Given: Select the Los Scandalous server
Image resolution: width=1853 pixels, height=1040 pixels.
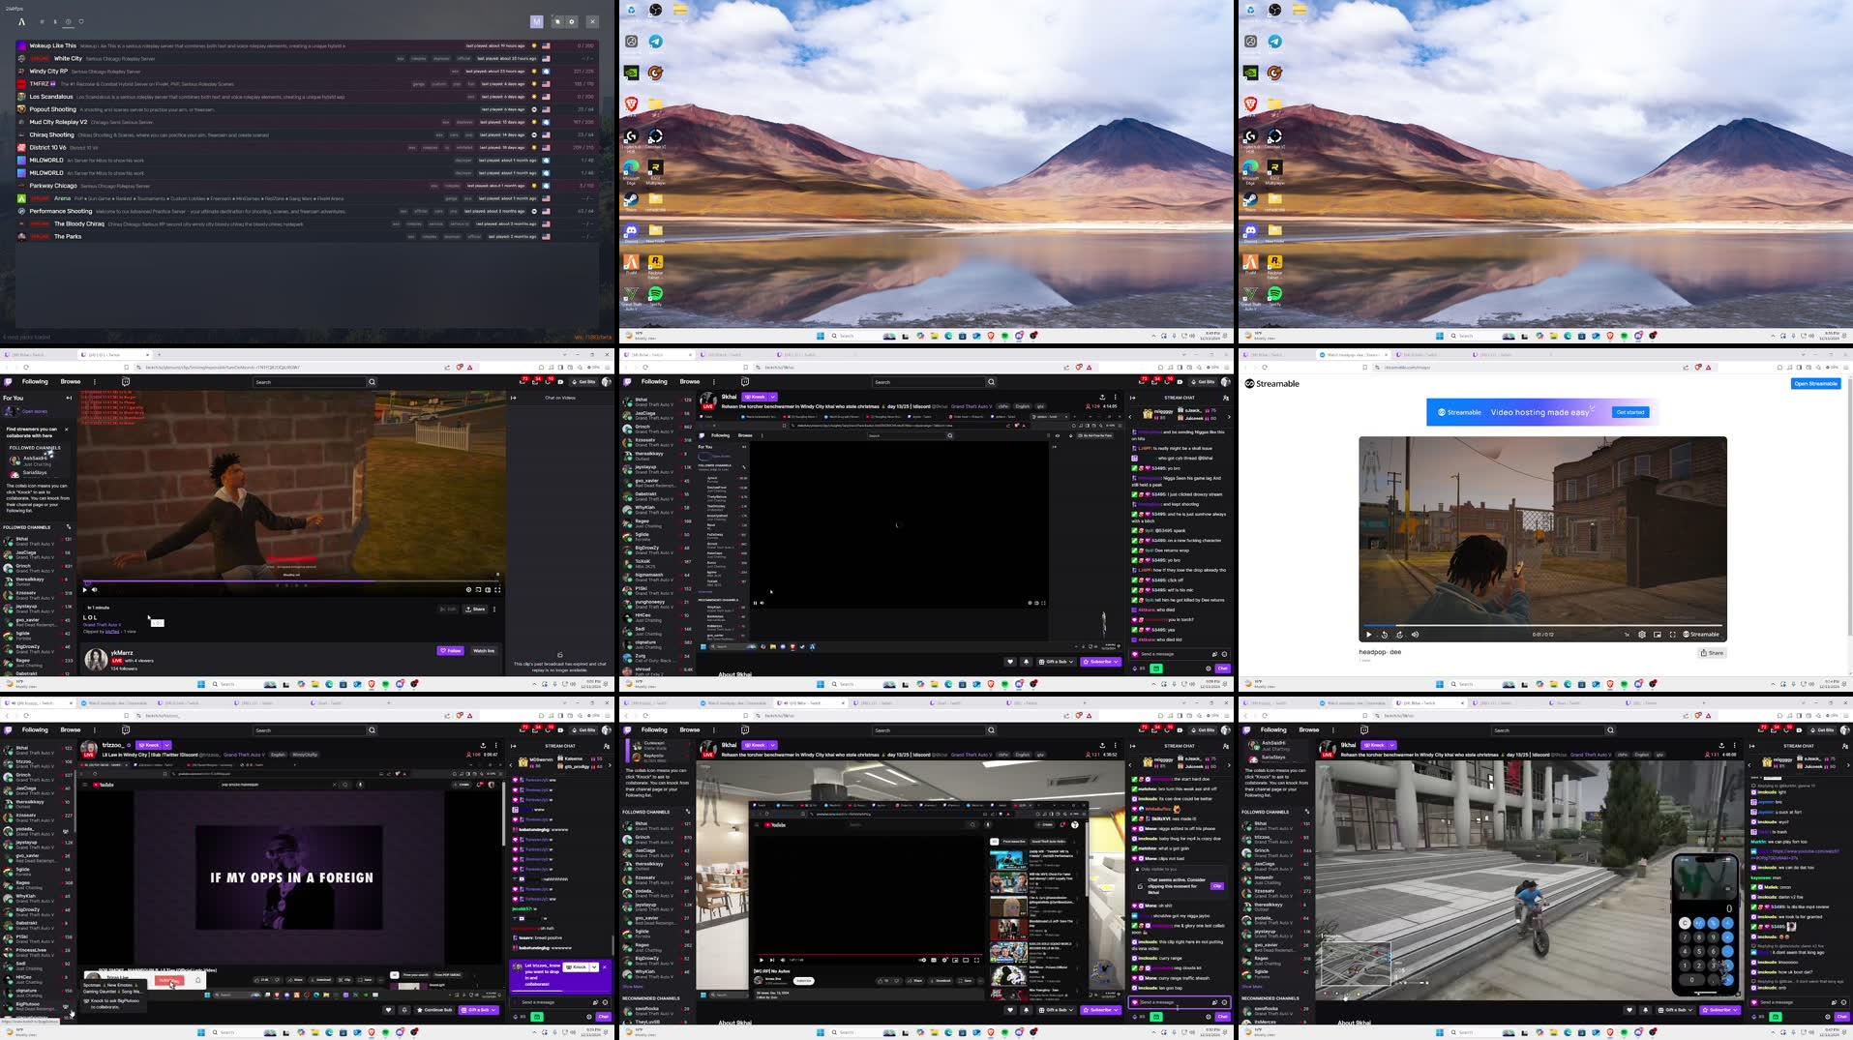Looking at the screenshot, I should coord(306,97).
